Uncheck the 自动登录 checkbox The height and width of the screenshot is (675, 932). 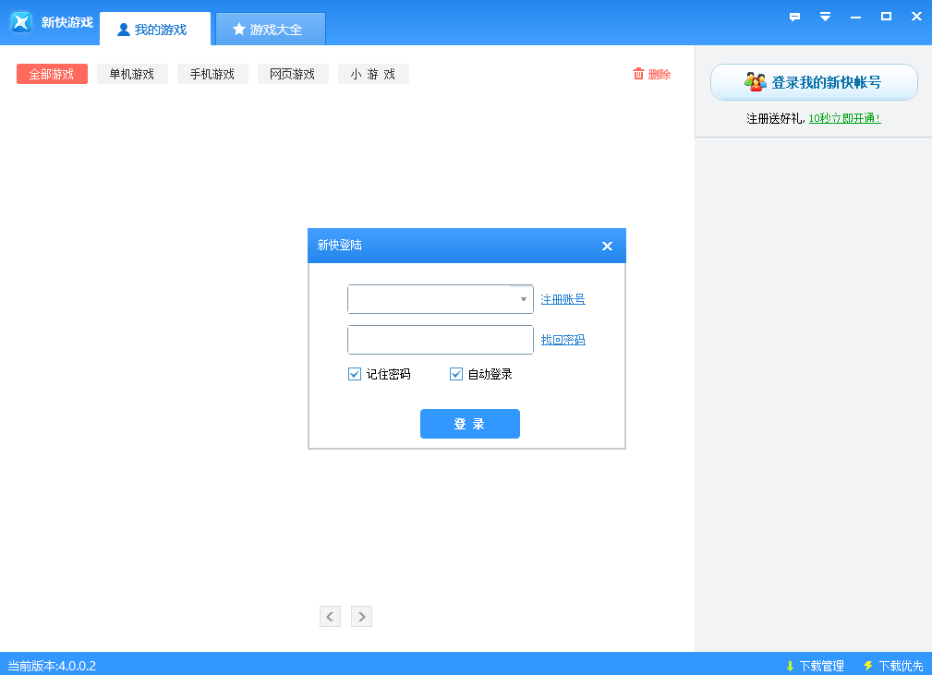(x=456, y=374)
